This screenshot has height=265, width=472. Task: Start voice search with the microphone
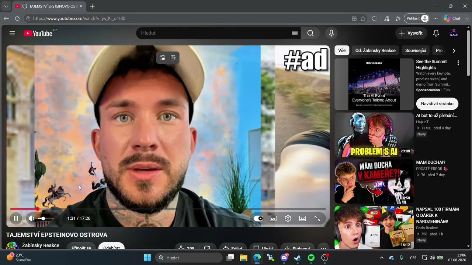click(331, 33)
